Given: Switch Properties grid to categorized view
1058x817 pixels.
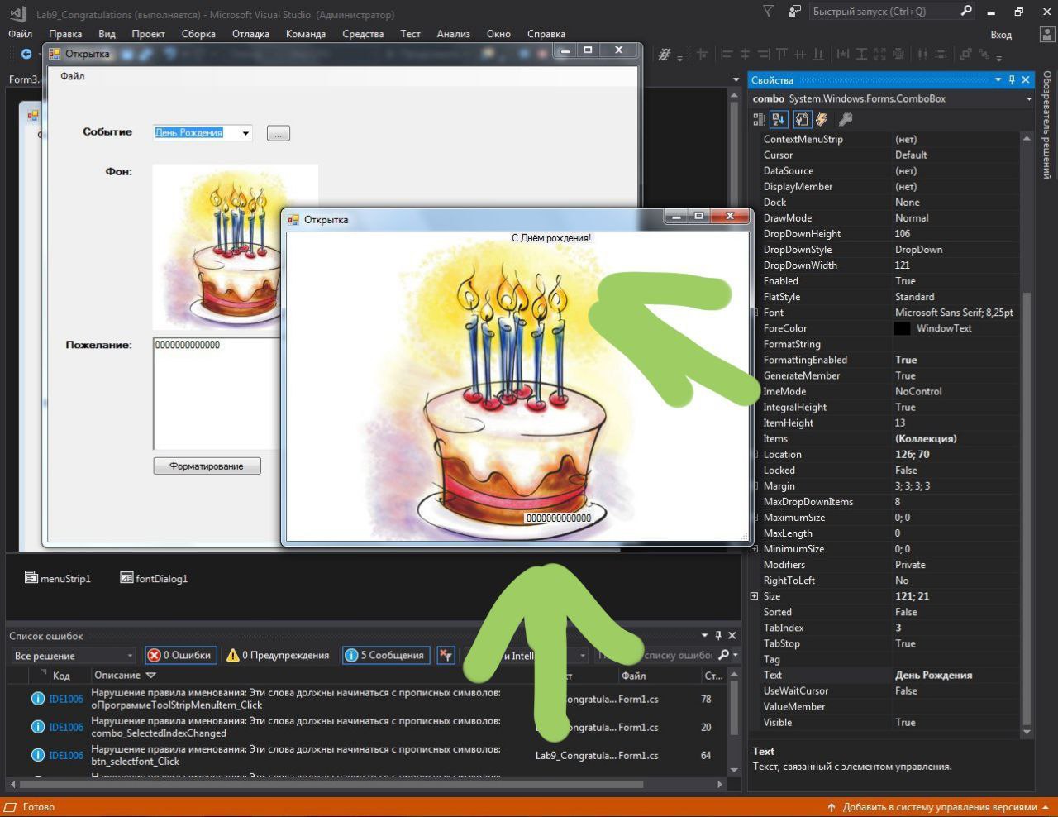Looking at the screenshot, I should click(760, 120).
